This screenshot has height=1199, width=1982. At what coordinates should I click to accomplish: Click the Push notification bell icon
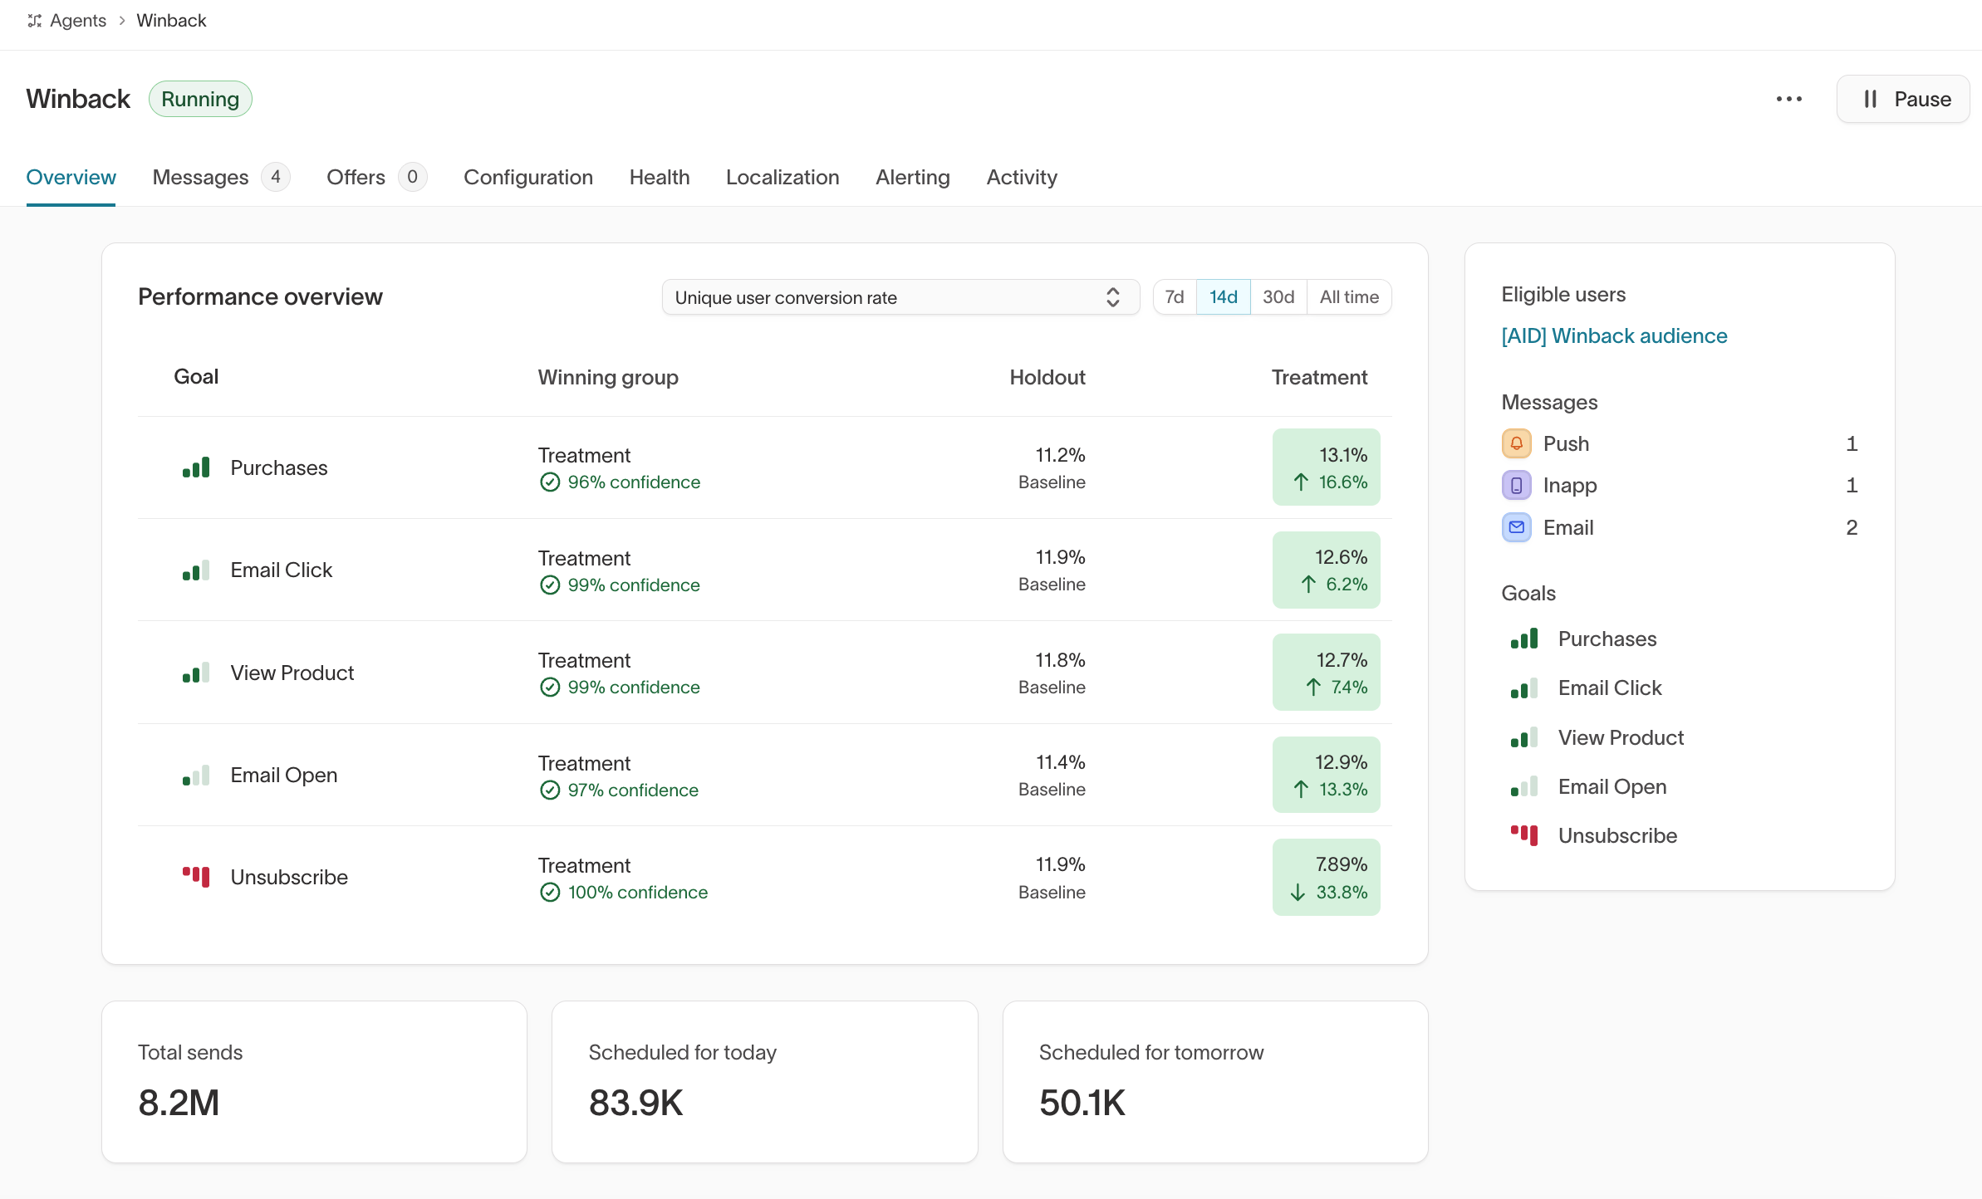pyautogui.click(x=1516, y=443)
